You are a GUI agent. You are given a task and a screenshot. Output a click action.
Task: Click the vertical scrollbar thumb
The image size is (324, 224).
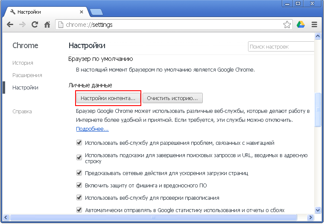[318, 109]
